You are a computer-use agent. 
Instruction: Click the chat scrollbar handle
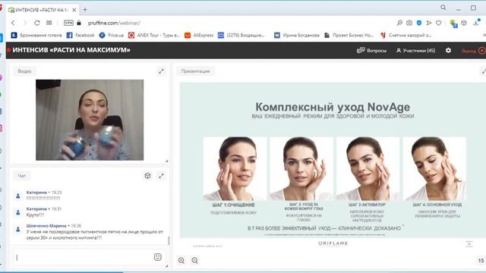coord(169,241)
